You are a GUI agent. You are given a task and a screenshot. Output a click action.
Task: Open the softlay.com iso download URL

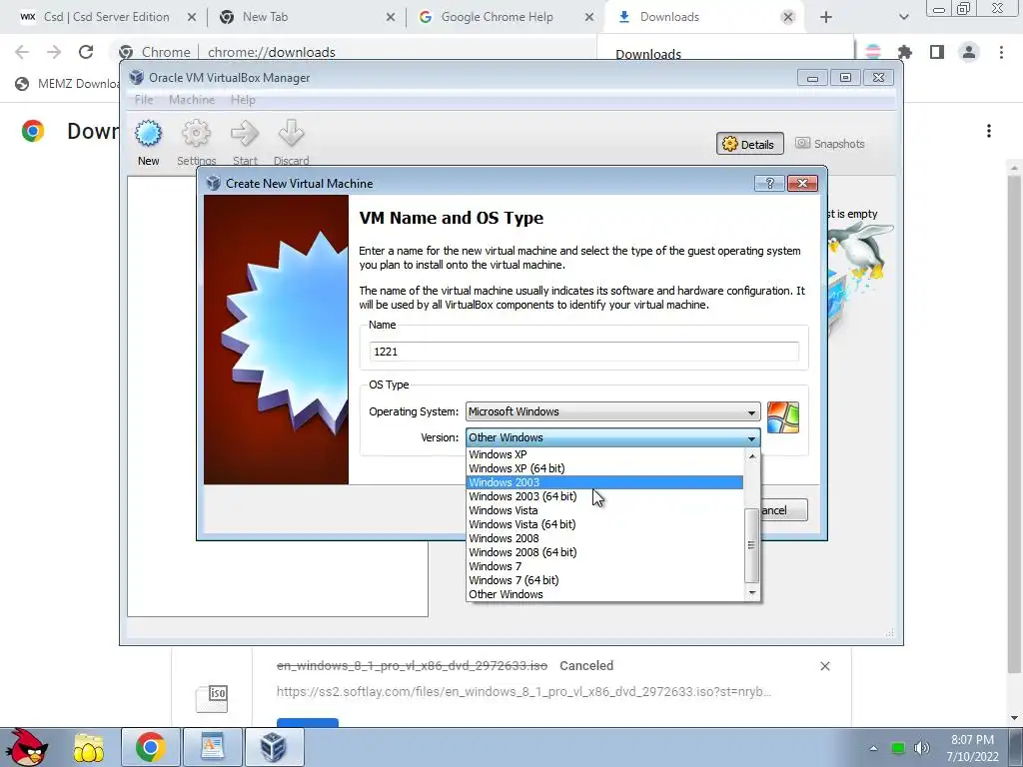pos(523,691)
